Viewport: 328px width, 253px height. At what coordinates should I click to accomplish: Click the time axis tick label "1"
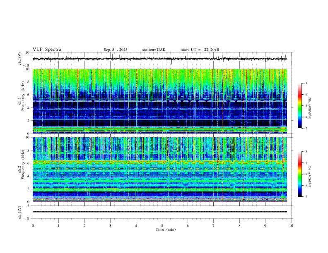pyautogui.click(x=58, y=226)
